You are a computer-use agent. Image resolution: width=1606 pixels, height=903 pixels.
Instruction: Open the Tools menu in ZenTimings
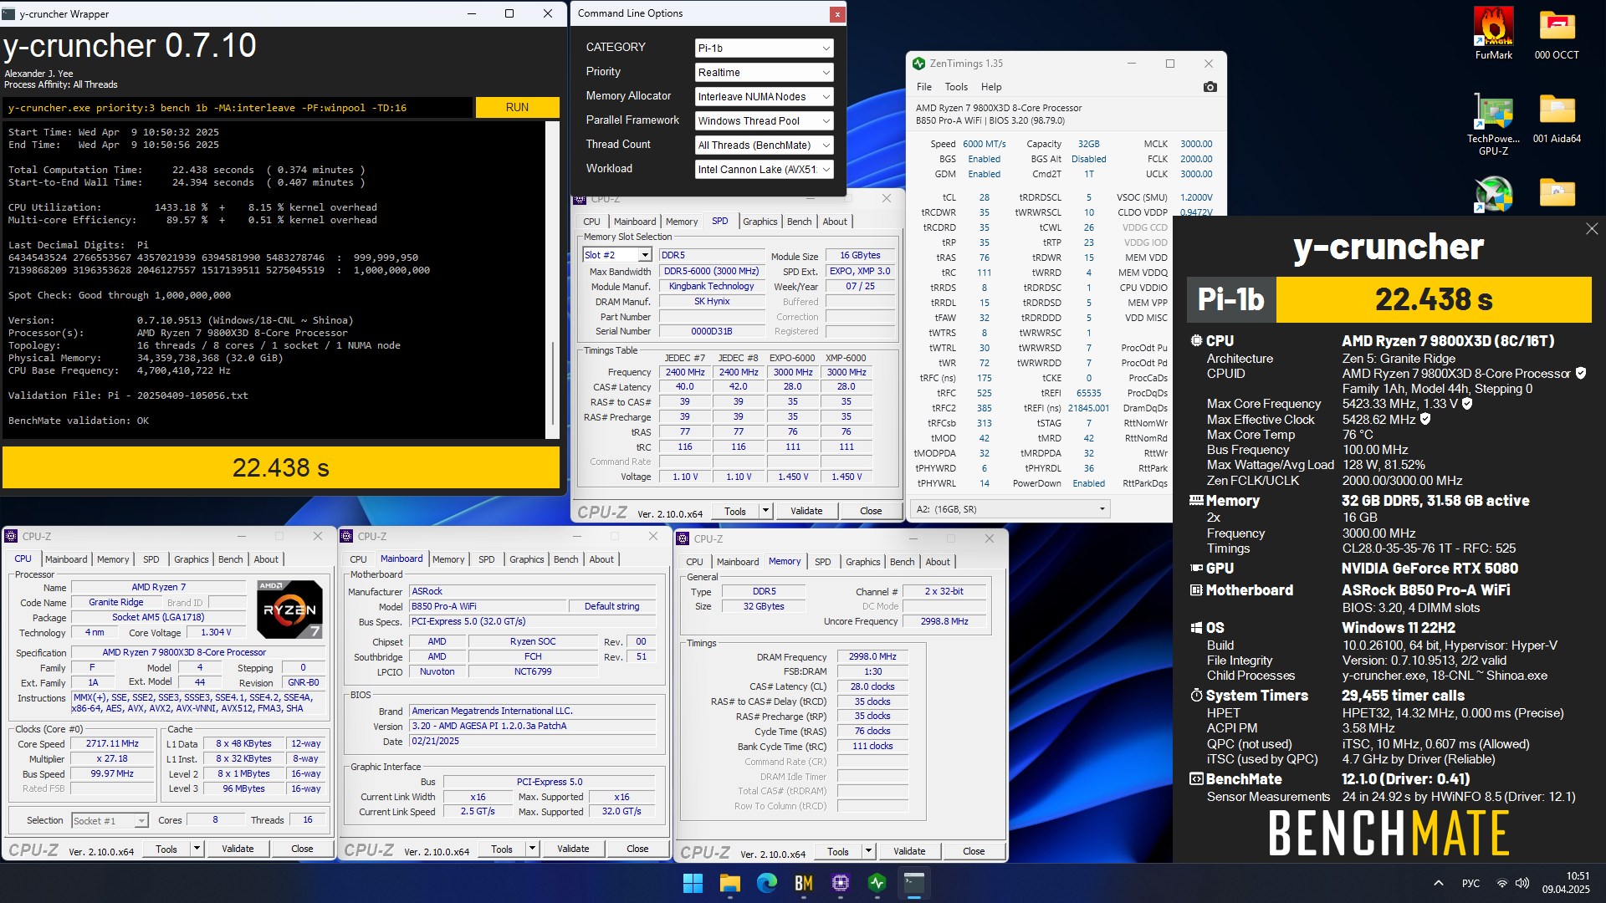[956, 87]
